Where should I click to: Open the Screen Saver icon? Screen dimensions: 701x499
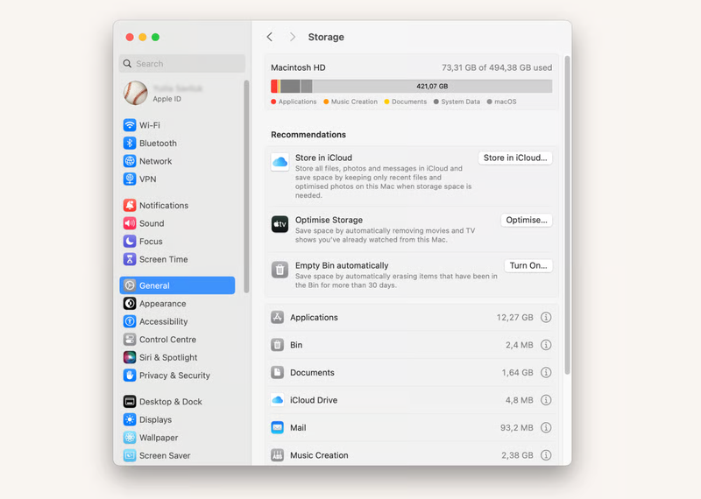pos(130,455)
